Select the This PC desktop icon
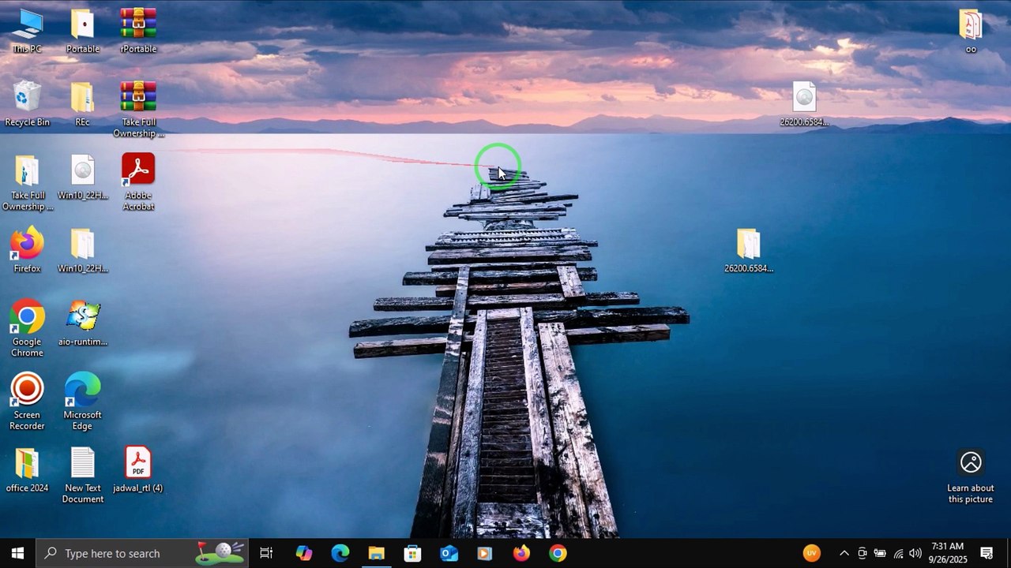The width and height of the screenshot is (1011, 568). (x=27, y=32)
